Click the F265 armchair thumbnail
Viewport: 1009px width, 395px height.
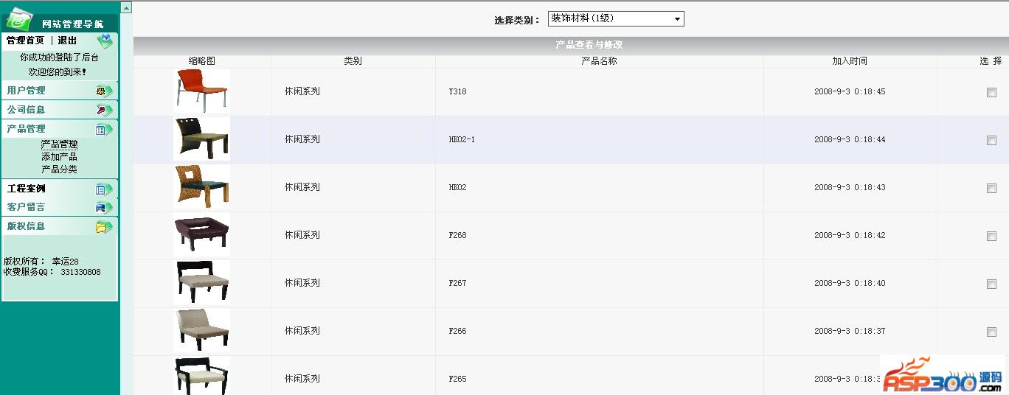(201, 376)
